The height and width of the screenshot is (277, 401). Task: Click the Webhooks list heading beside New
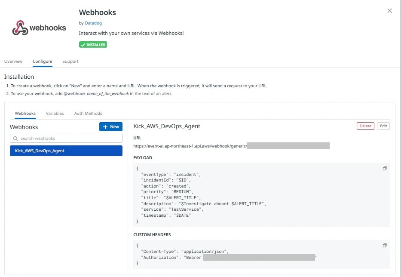tap(24, 127)
